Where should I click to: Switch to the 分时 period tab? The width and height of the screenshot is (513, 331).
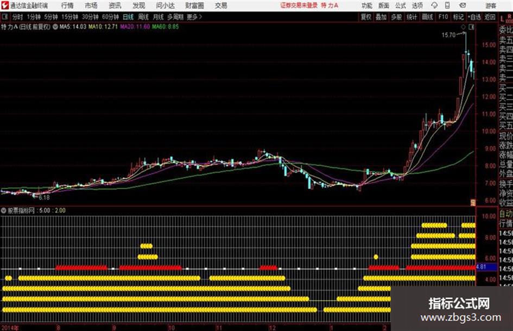point(18,17)
